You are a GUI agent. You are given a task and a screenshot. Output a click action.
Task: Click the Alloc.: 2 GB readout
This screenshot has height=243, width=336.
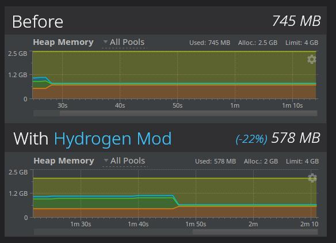(x=261, y=161)
